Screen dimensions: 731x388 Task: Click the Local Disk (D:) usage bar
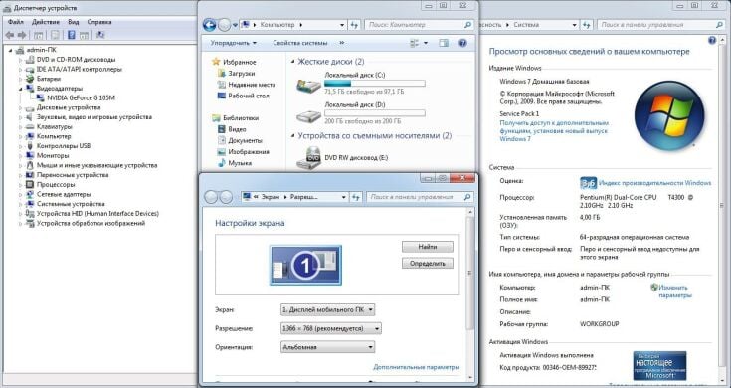coord(374,113)
